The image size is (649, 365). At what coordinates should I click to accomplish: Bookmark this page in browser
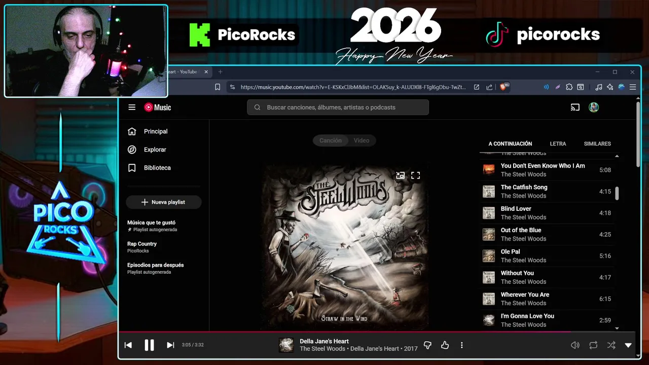(x=218, y=87)
